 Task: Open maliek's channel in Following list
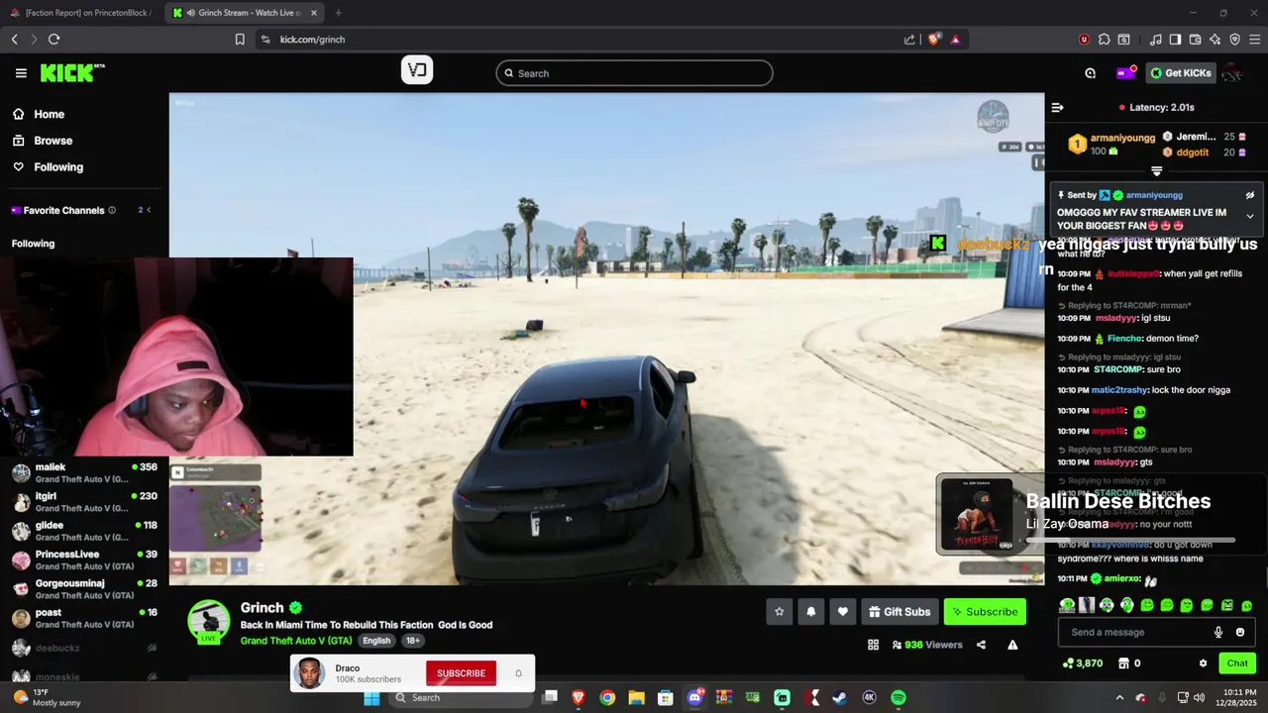click(x=84, y=473)
